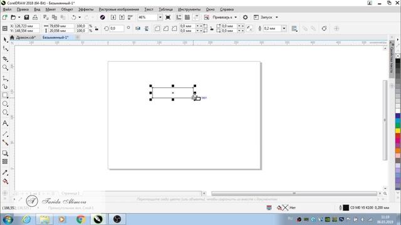Select the Rectangle tool

pos(5,95)
